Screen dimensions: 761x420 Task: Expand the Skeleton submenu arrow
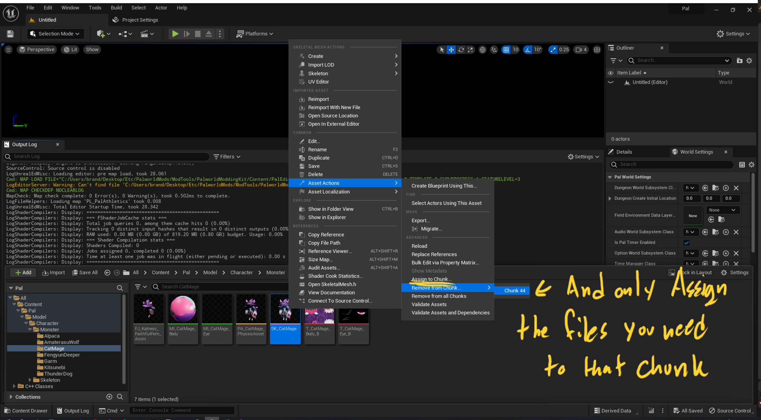(396, 73)
